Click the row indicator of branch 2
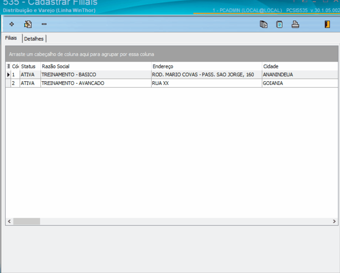This screenshot has height=273, width=340. point(8,83)
